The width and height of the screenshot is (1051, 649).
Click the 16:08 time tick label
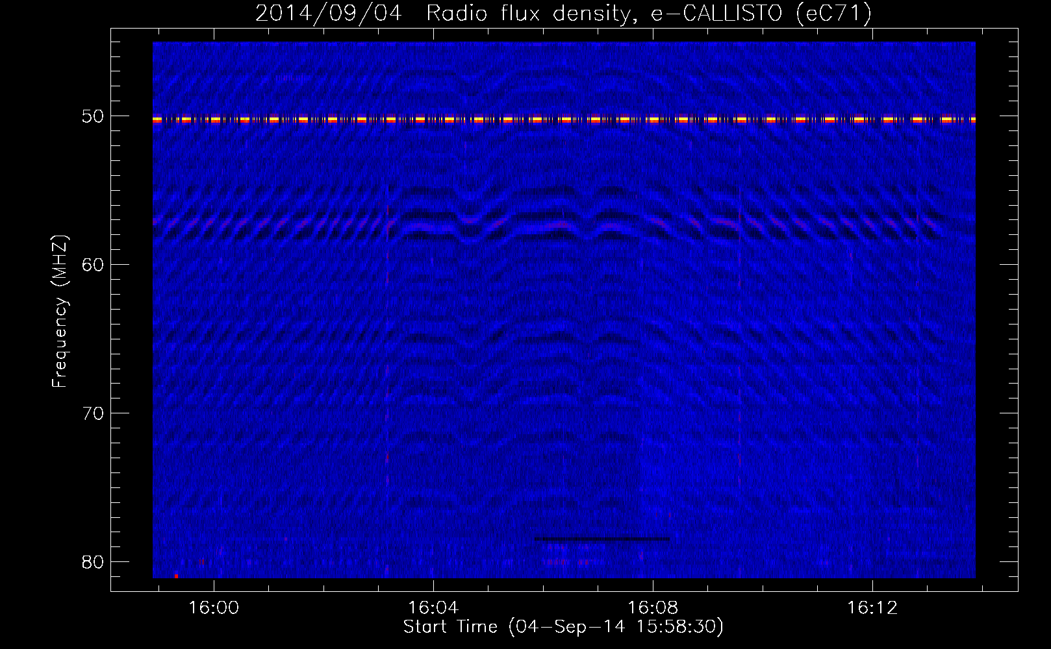pyautogui.click(x=653, y=608)
